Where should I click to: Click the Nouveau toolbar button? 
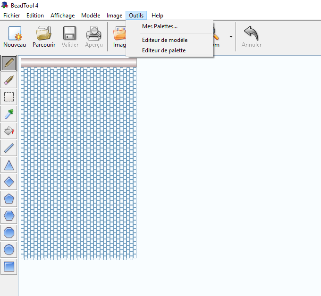pos(15,37)
